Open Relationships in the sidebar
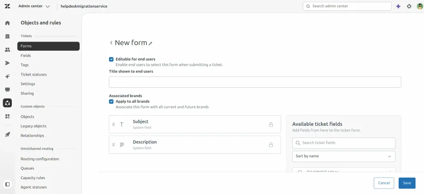Screen dimensions: 424x194 tap(32, 136)
